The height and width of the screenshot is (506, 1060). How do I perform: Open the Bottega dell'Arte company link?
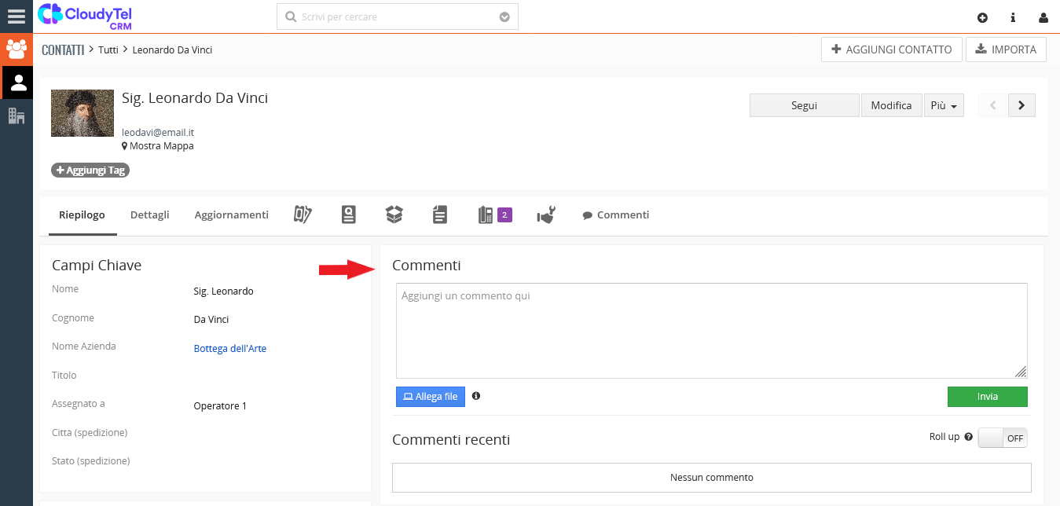coord(229,348)
